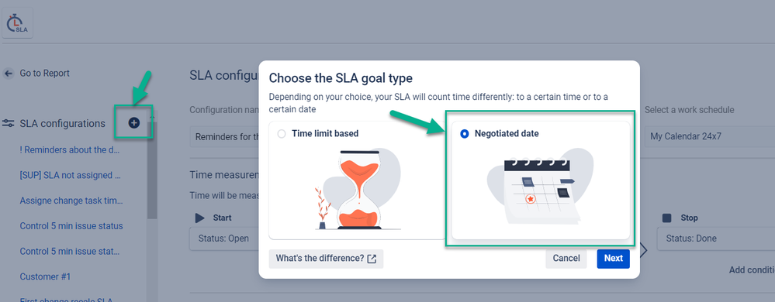Screen dimensions: 775x302
Task: Click the back arrow beside Go to Report
Action: click(x=8, y=74)
